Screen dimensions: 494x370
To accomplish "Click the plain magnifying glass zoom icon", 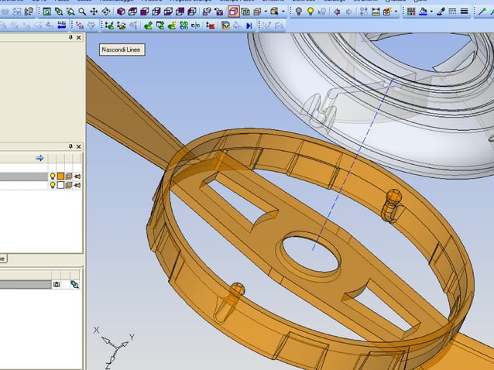I will pos(82,12).
